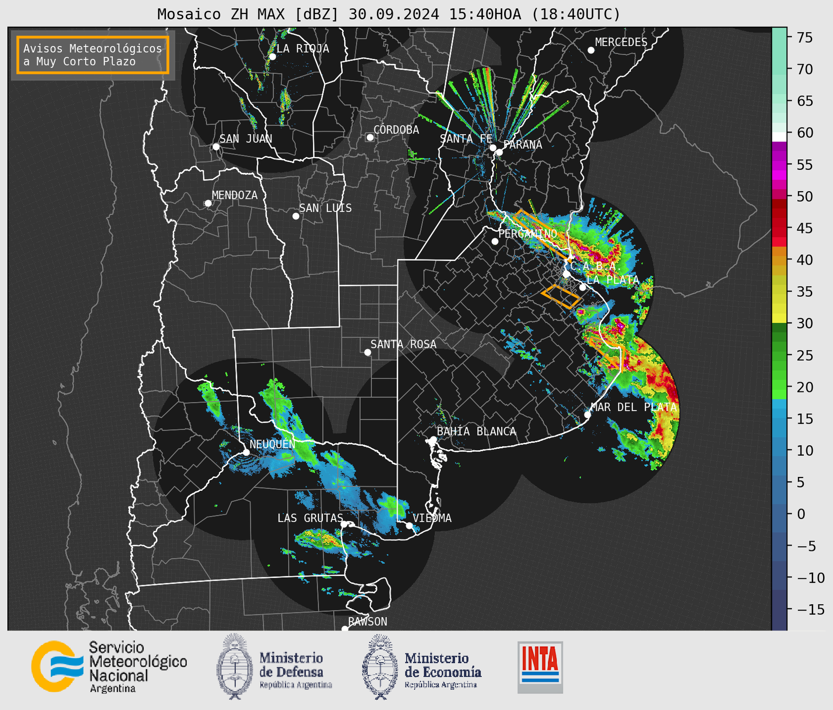Image resolution: width=833 pixels, height=710 pixels.
Task: Click the green 25 dBZ color on scale
Action: (779, 355)
